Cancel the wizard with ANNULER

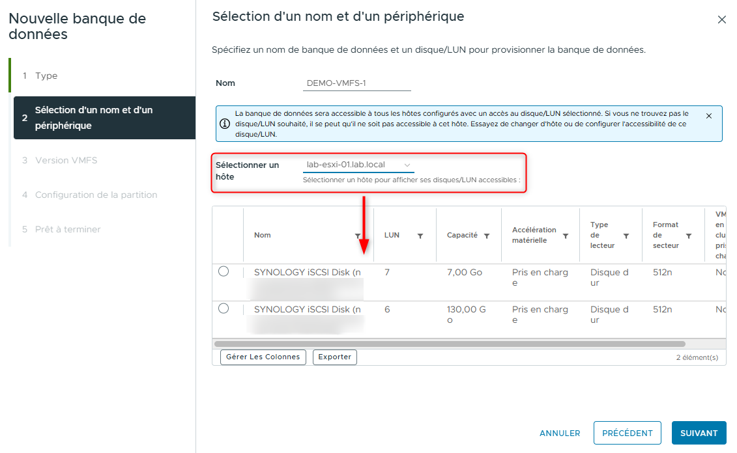559,433
